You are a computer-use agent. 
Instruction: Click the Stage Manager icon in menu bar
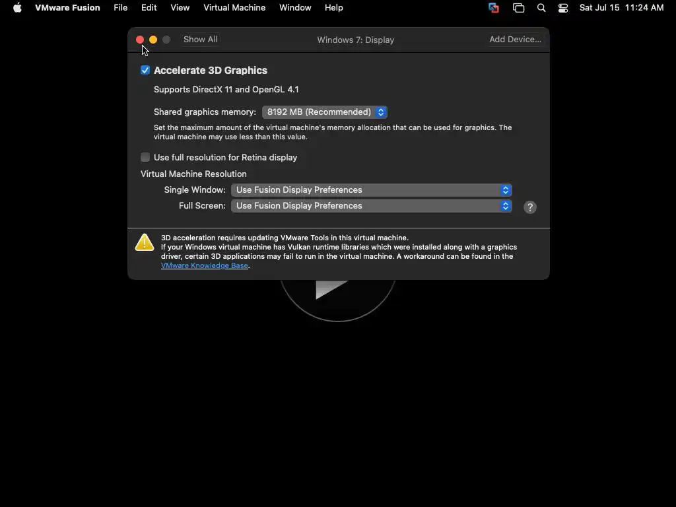[x=518, y=8]
